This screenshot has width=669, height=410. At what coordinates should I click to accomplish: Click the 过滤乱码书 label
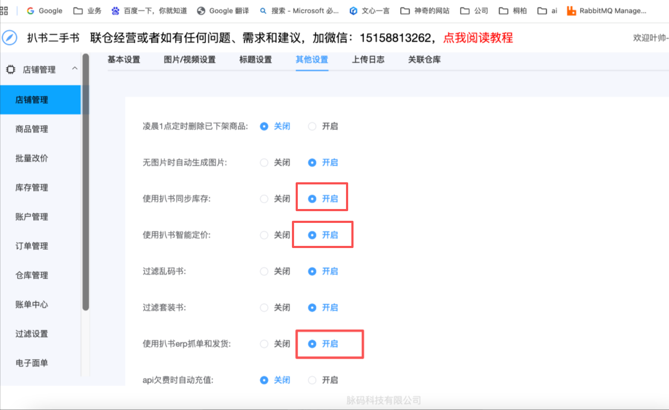coord(164,272)
